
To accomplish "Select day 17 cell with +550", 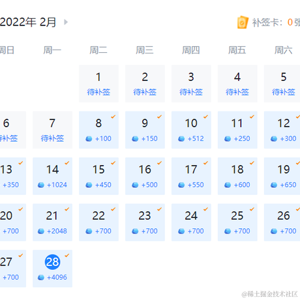I will pos(191,176).
